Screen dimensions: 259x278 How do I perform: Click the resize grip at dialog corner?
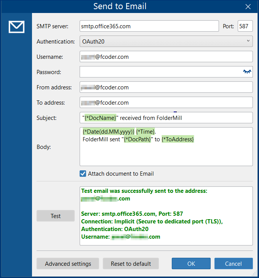pos(254,273)
